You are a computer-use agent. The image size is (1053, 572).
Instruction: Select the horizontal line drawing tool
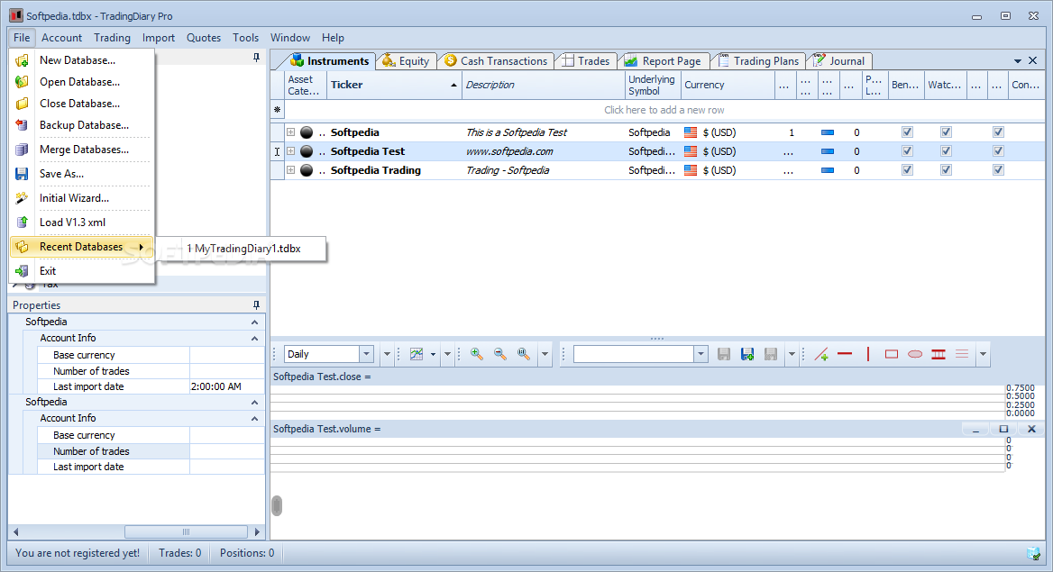[845, 354]
